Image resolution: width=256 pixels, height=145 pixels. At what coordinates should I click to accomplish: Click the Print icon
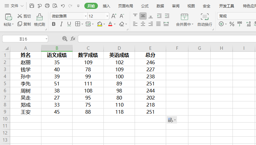(x=47, y=6)
